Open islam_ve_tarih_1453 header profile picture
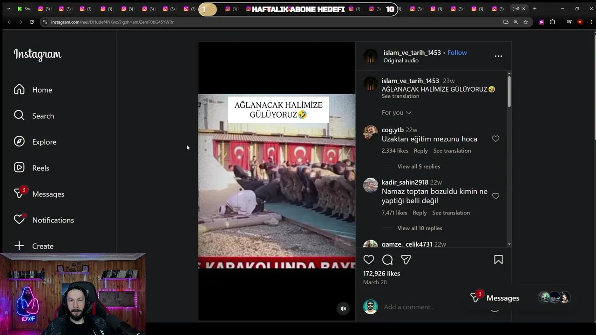The width and height of the screenshot is (596, 335). coord(371,56)
